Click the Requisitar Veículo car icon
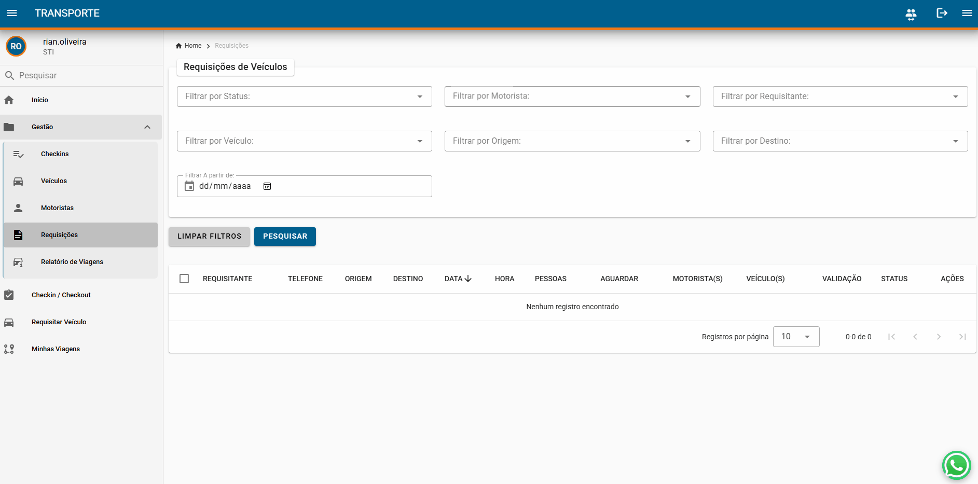The width and height of the screenshot is (978, 484). click(9, 322)
